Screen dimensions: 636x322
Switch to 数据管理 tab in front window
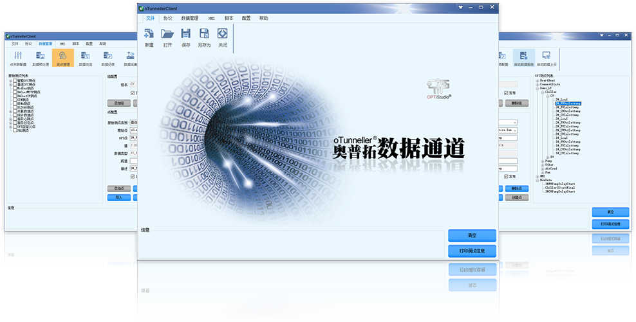pyautogui.click(x=189, y=18)
